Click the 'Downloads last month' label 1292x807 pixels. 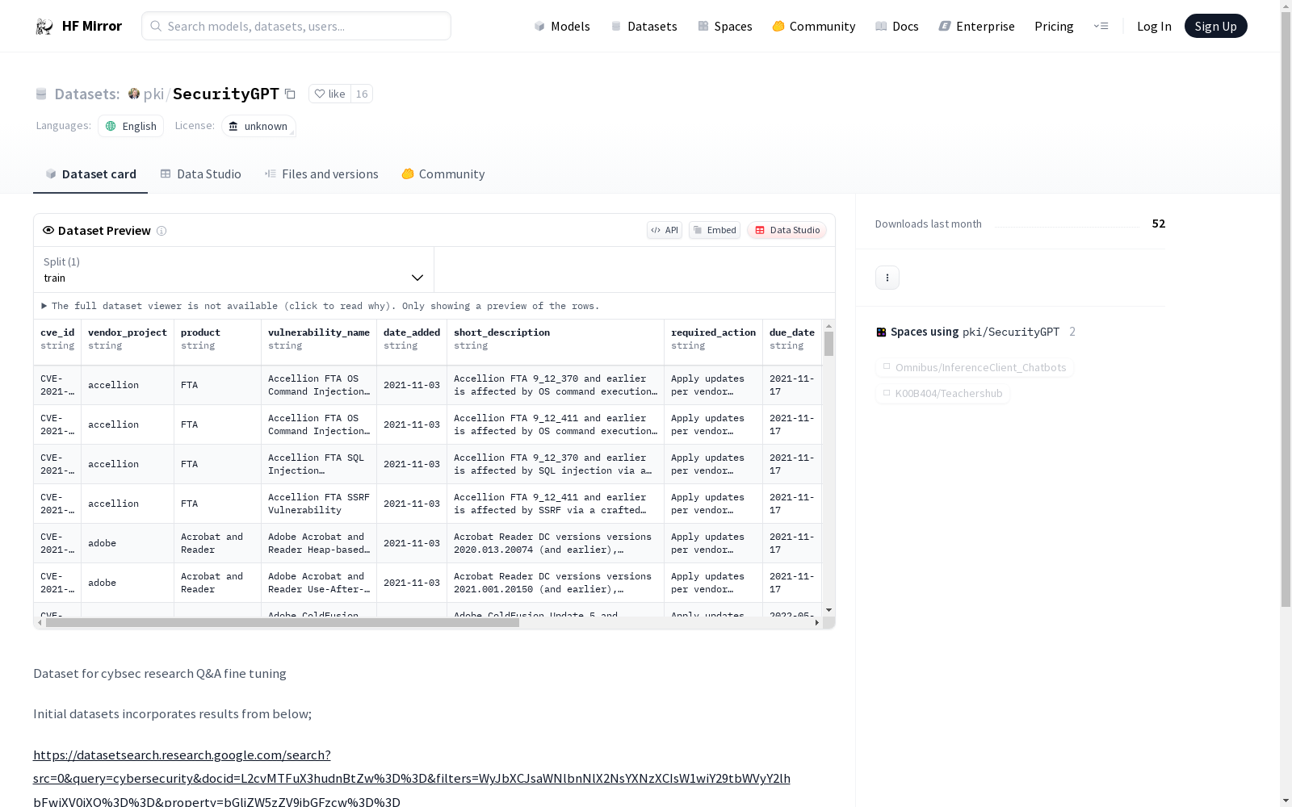tap(929, 224)
